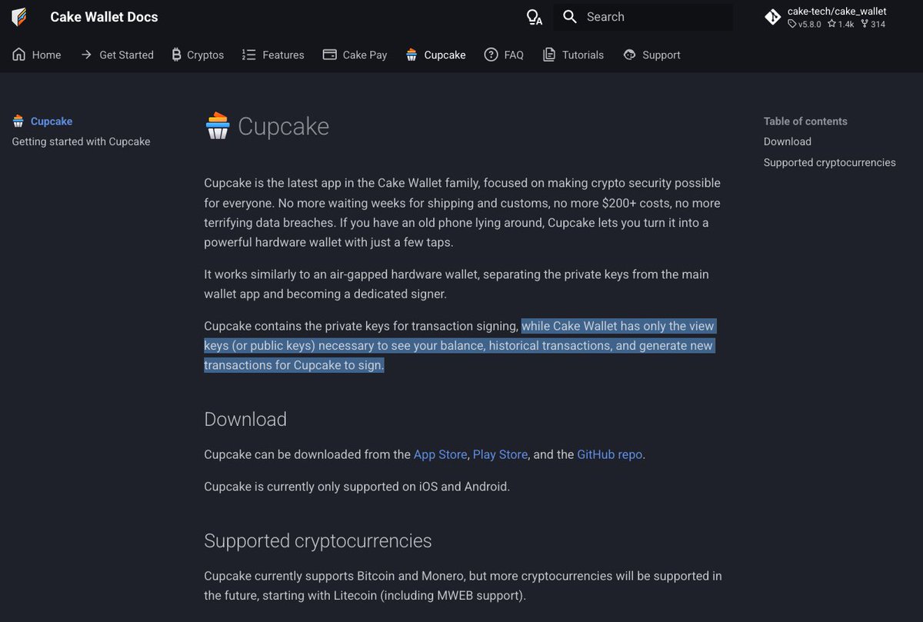Open the Play Store link
Image resolution: width=923 pixels, height=622 pixels.
[500, 454]
